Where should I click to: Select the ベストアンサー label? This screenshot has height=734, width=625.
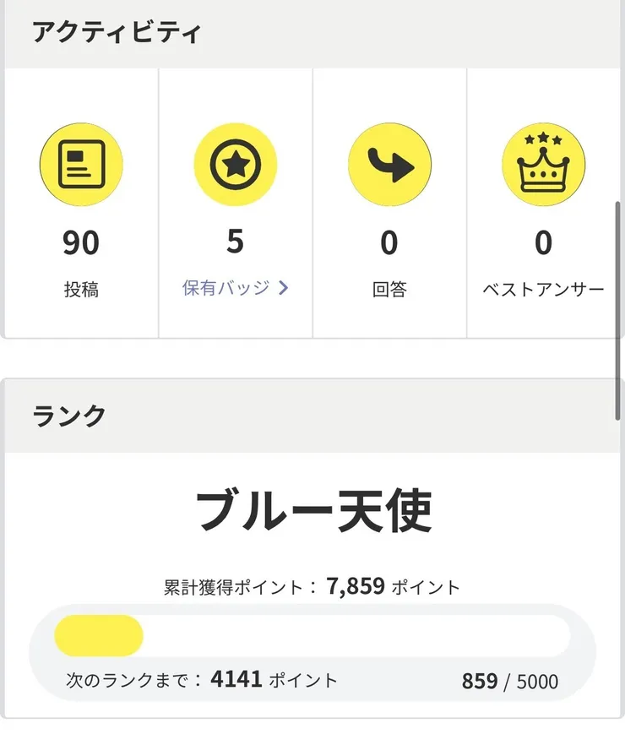click(544, 290)
